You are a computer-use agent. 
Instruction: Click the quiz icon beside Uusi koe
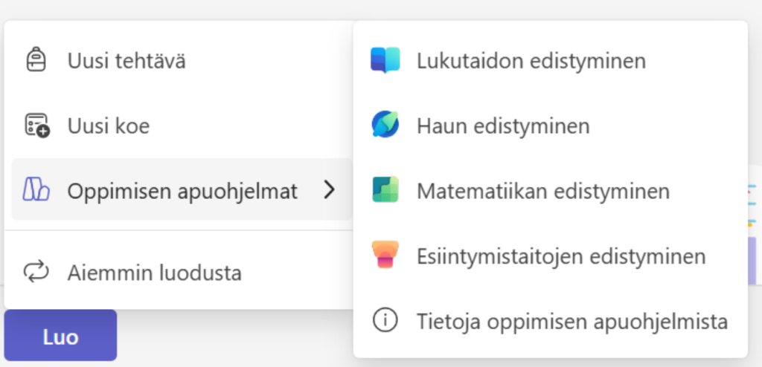click(x=36, y=126)
